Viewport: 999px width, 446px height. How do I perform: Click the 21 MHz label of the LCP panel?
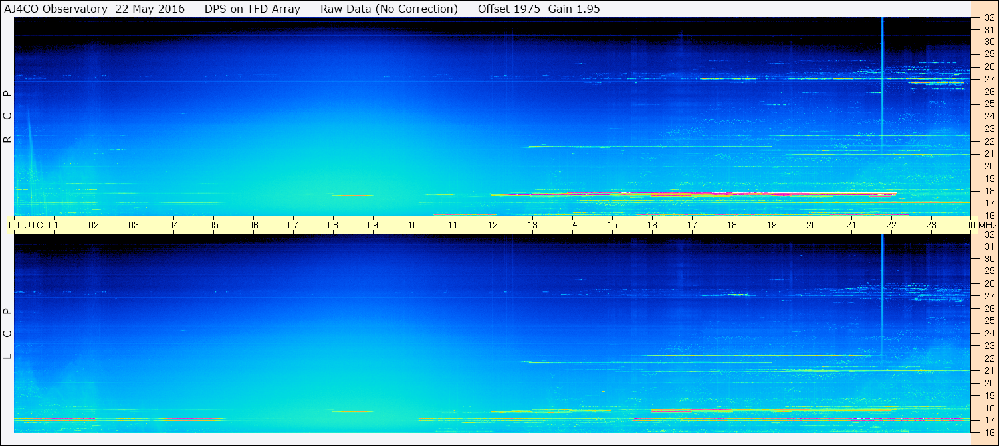click(989, 370)
